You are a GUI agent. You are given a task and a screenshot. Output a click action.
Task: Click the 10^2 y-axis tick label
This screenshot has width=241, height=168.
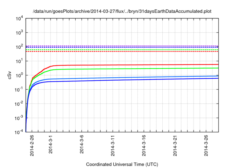pos(19,47)
